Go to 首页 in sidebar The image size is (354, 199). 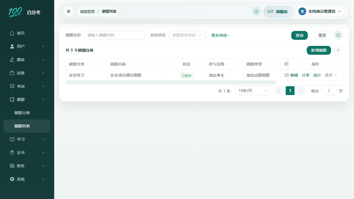click(27, 33)
